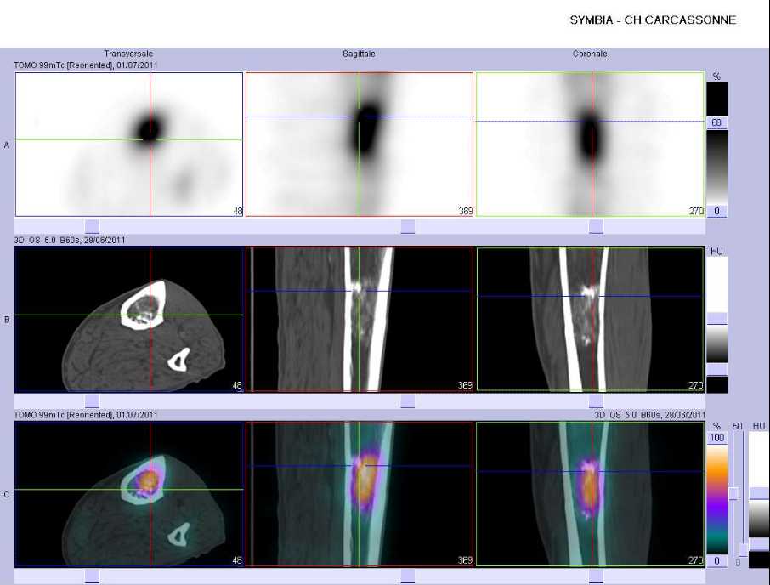Click the second lower slider thumb in row C
770x585 pixels.
[x=743, y=550]
